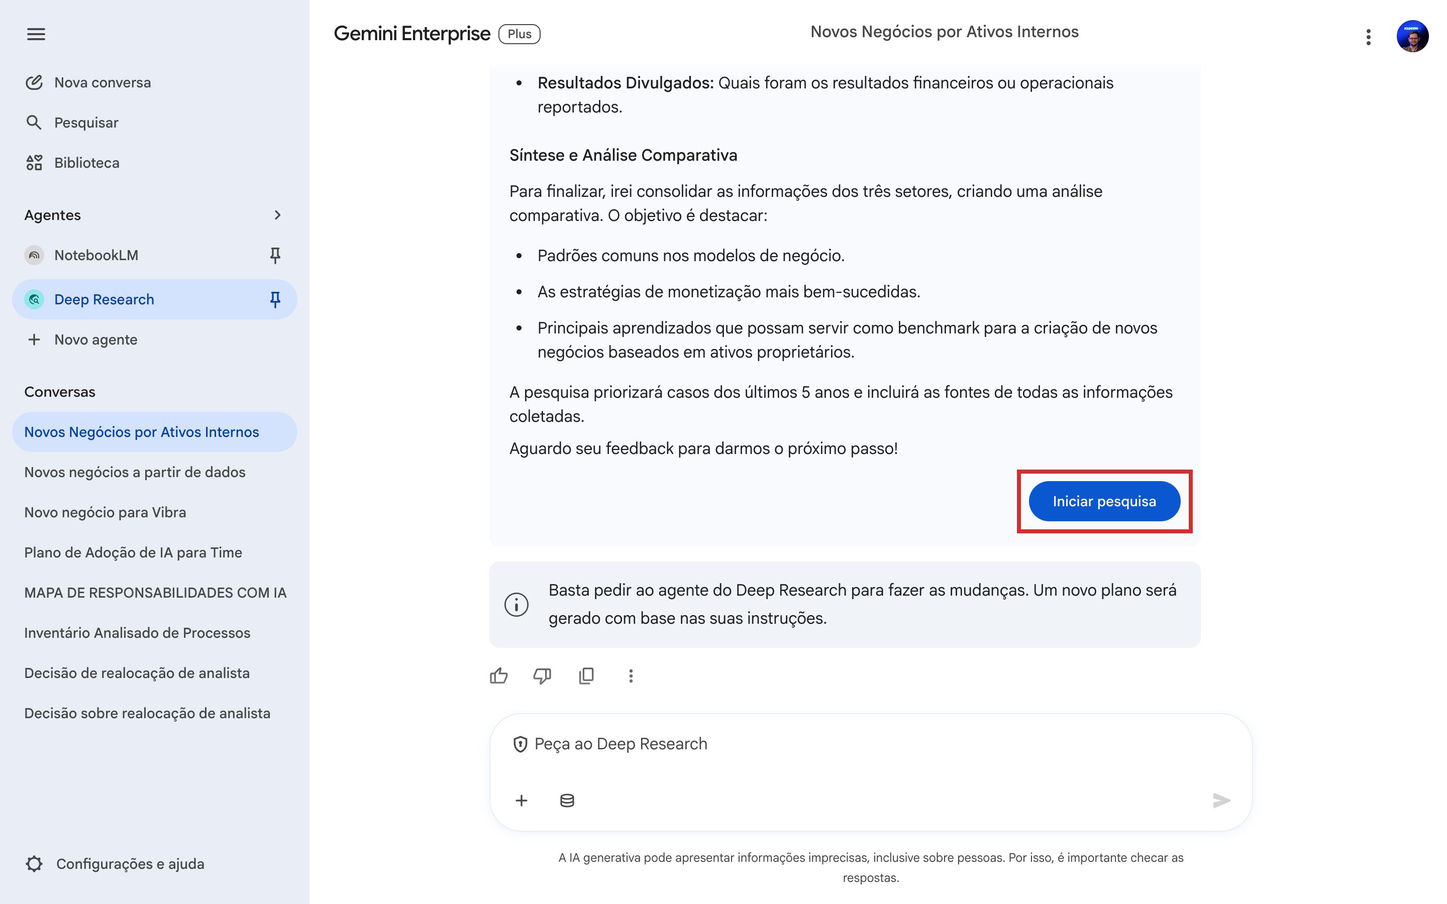Click the shield icon in prompt box
This screenshot has height=904, width=1447.
[520, 744]
